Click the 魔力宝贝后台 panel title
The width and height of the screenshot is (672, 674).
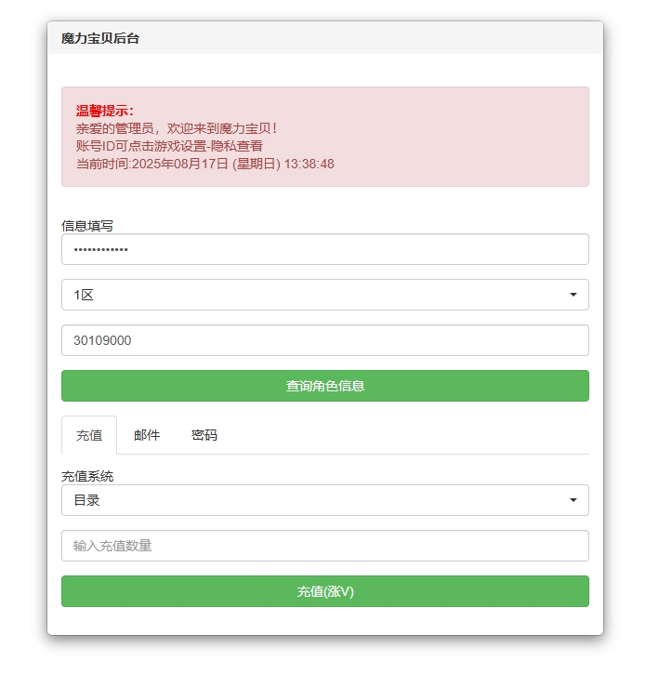tap(100, 38)
